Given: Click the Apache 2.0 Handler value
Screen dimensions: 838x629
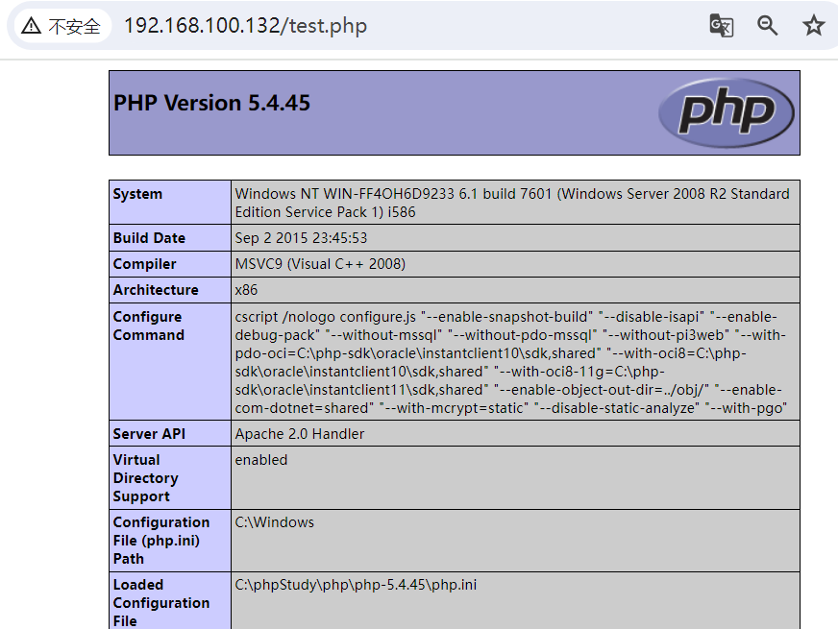Looking at the screenshot, I should [x=300, y=434].
